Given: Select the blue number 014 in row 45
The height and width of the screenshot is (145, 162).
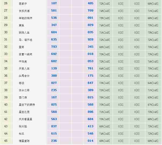Looking at the screenshot, I should 90,141.
